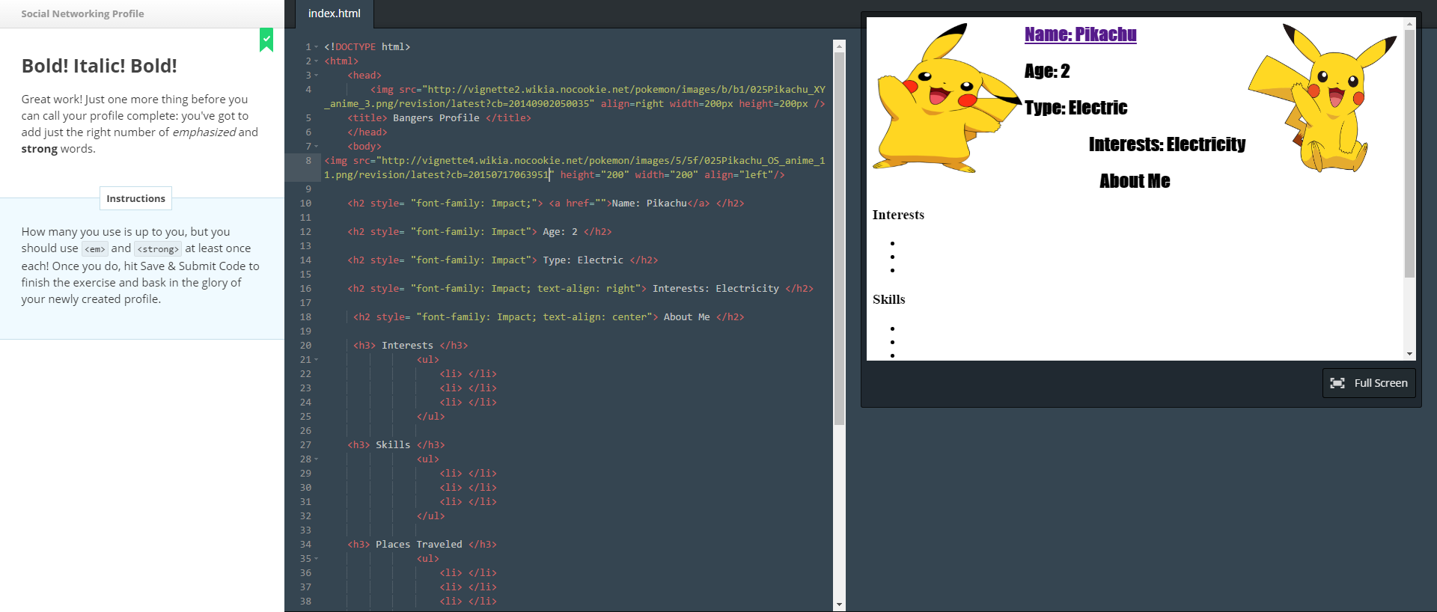Click the preview pane scroll up arrow
This screenshot has height=612, width=1437.
pyautogui.click(x=1409, y=24)
